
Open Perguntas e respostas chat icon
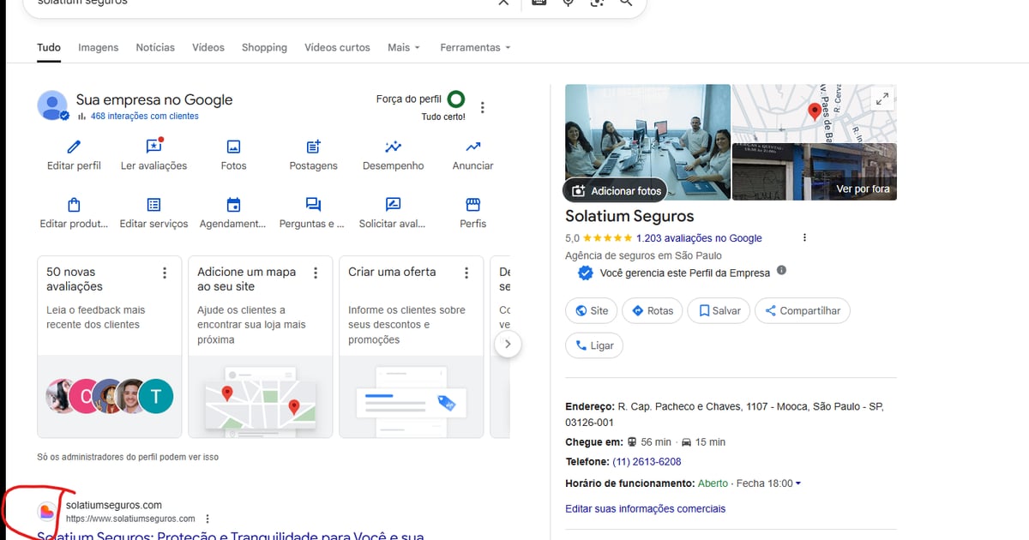coord(313,205)
